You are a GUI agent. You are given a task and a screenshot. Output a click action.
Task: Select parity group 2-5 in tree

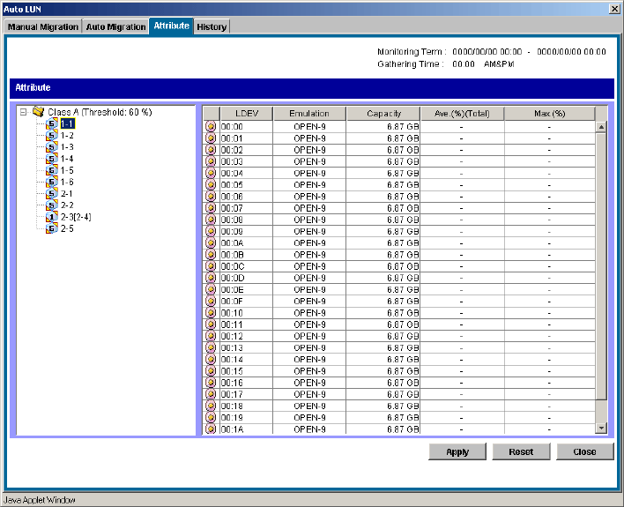click(67, 228)
